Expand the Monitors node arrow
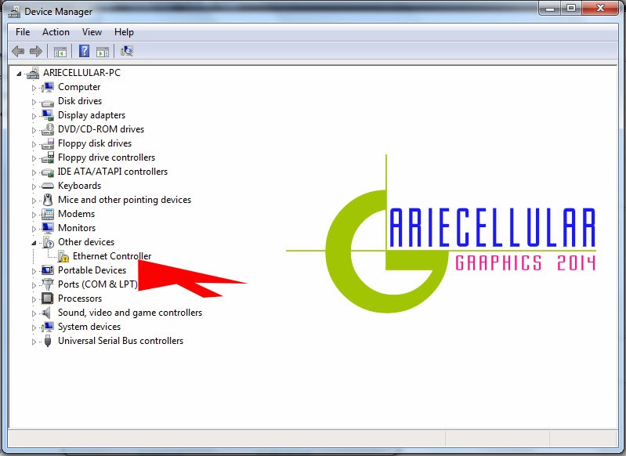 (x=34, y=229)
